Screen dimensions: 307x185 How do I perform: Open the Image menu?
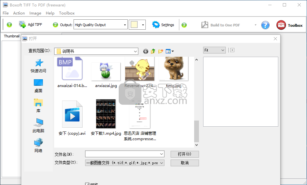(x=35, y=13)
